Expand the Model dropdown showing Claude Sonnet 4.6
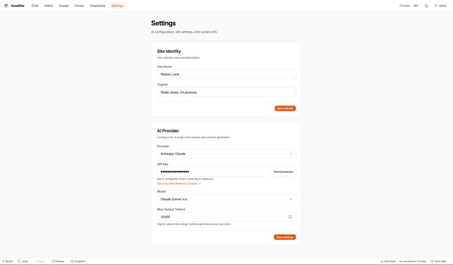The width and height of the screenshot is (453, 265). [x=226, y=199]
